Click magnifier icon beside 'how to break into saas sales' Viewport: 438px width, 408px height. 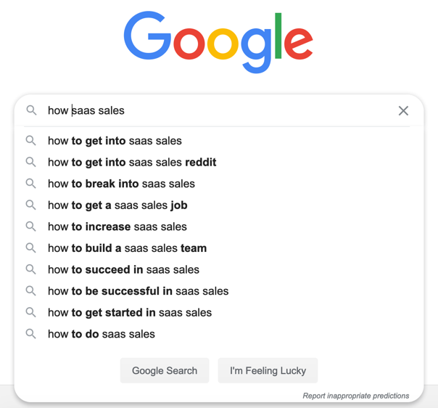[30, 184]
